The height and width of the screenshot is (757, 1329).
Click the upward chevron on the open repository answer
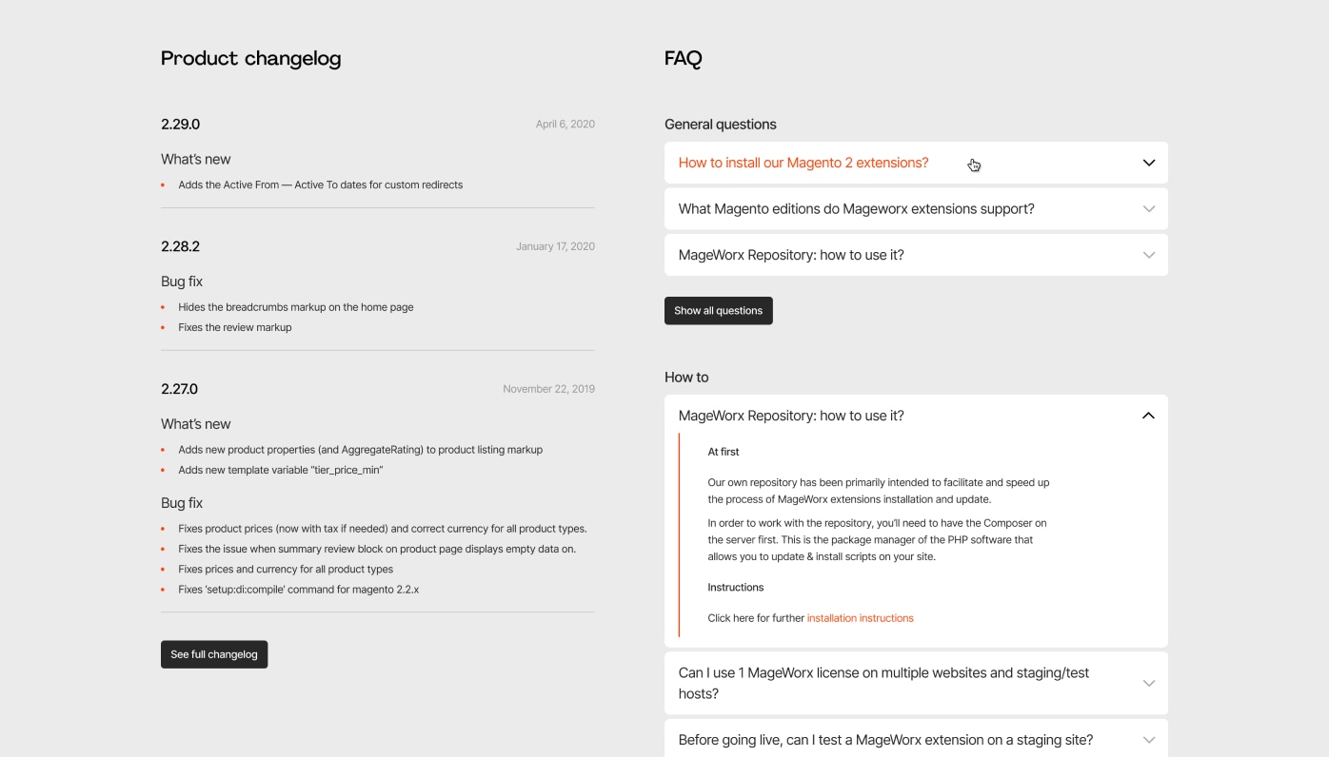point(1147,414)
